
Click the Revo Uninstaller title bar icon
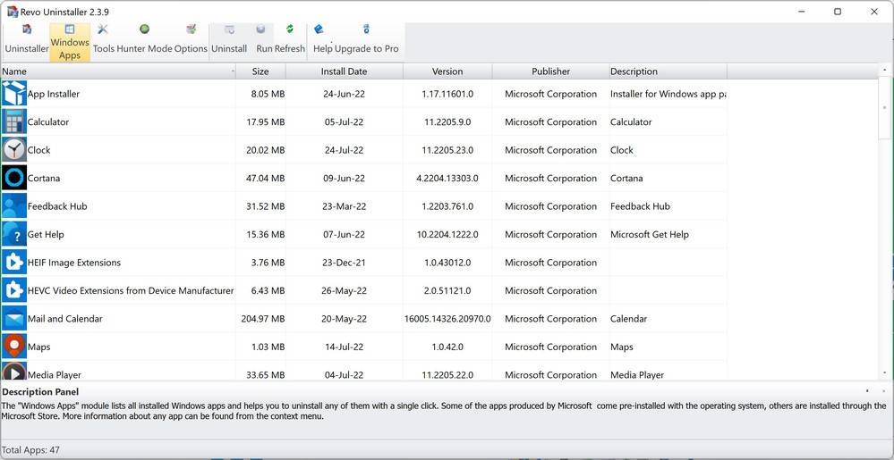pyautogui.click(x=13, y=12)
